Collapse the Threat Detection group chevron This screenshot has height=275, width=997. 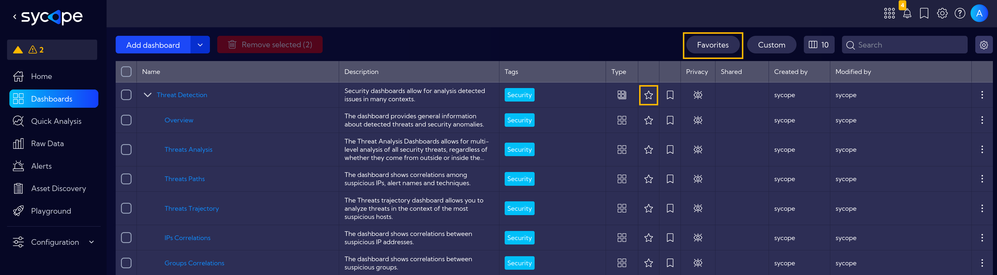tap(147, 95)
